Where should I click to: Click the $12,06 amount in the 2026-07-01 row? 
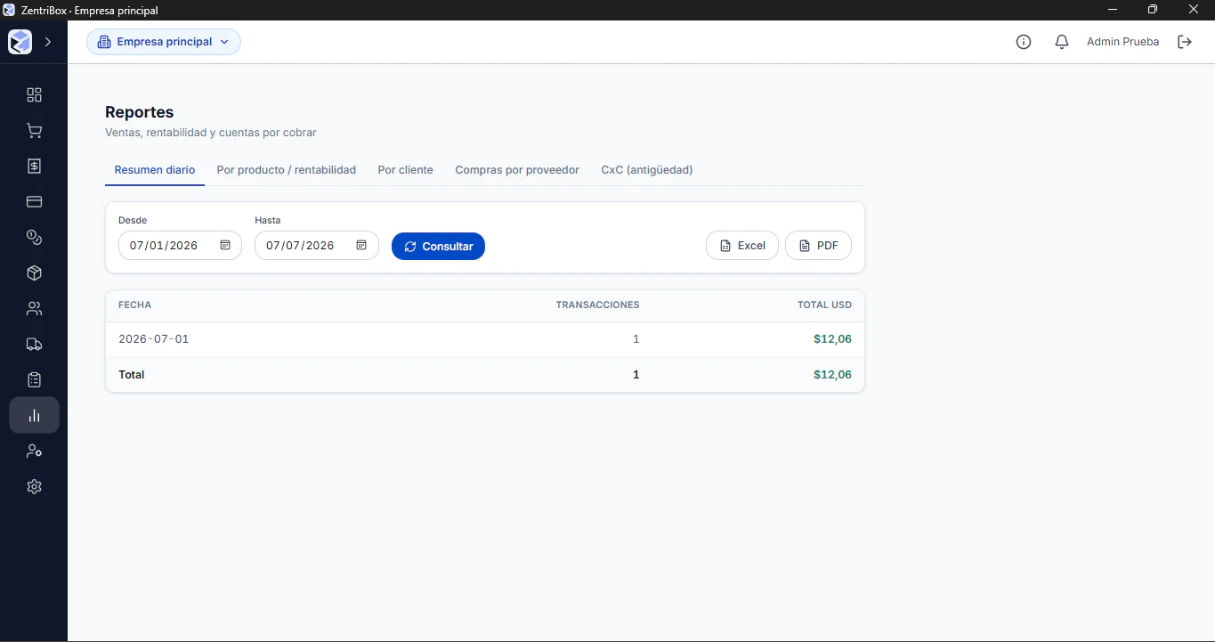tap(832, 339)
